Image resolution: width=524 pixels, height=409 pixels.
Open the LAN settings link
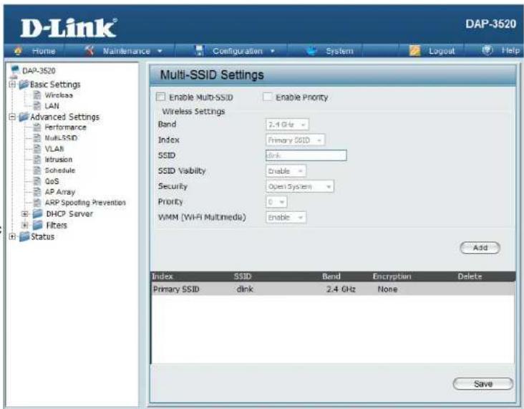click(52, 106)
